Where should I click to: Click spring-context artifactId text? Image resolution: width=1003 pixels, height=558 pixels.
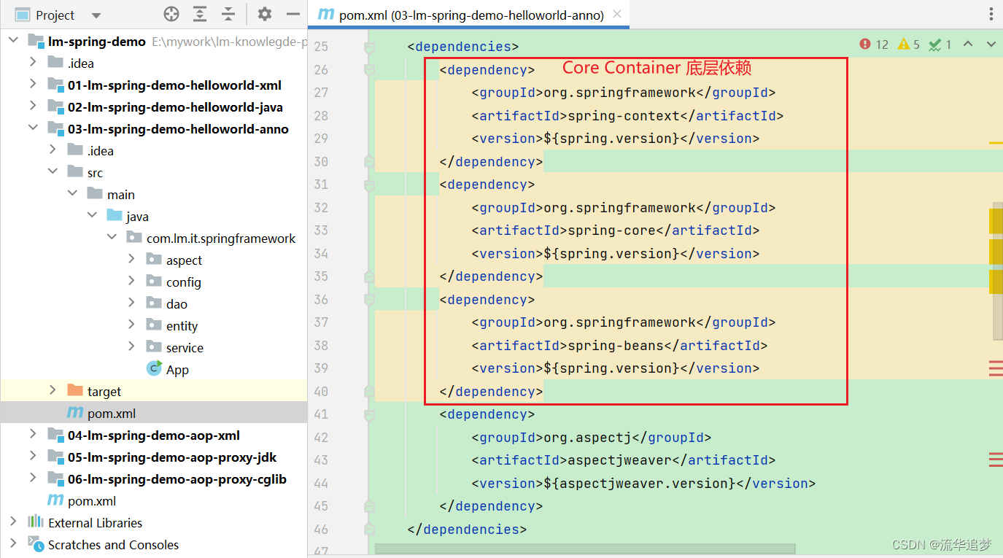(624, 115)
